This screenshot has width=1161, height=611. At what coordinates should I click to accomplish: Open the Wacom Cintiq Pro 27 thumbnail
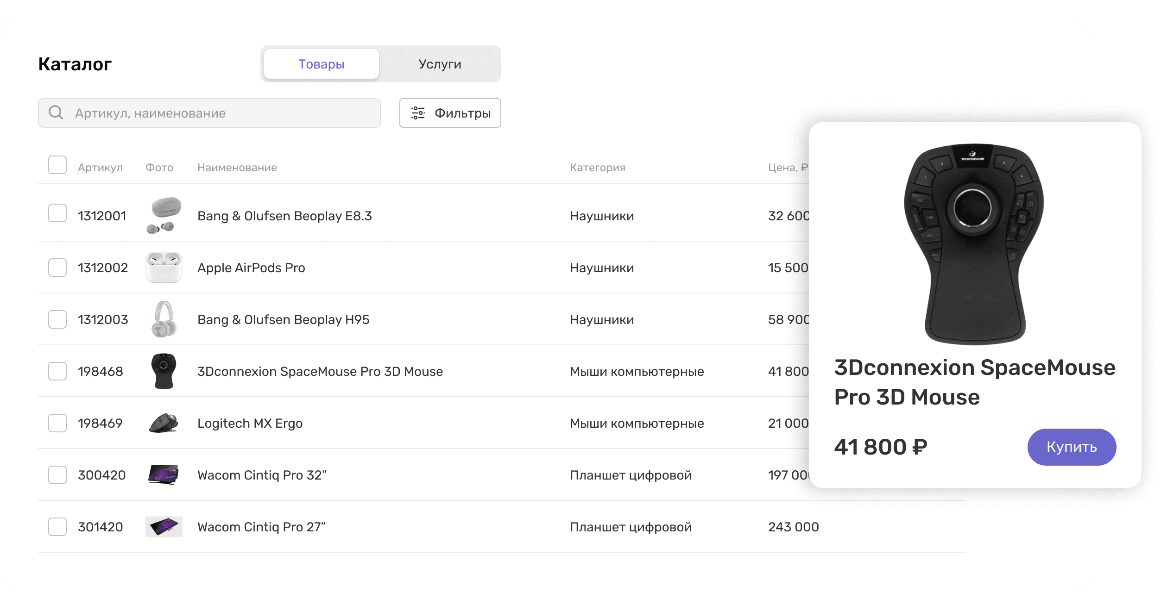164,527
